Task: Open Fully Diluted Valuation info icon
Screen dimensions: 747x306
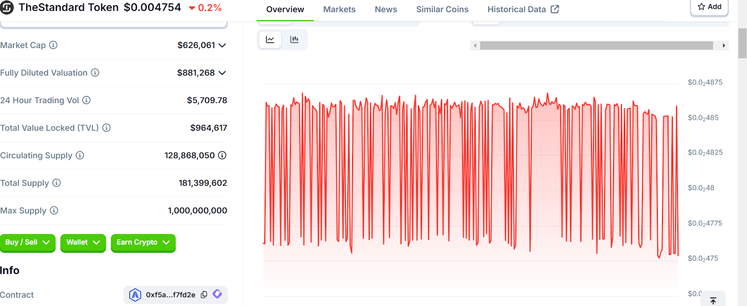Action: point(95,73)
